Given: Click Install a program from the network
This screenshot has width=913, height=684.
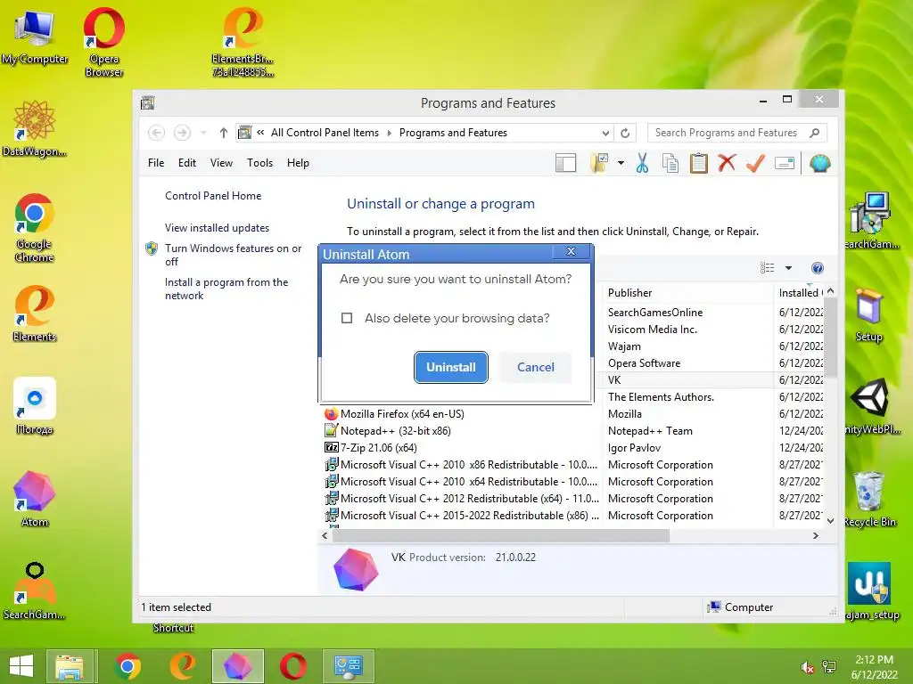Looking at the screenshot, I should (x=226, y=289).
